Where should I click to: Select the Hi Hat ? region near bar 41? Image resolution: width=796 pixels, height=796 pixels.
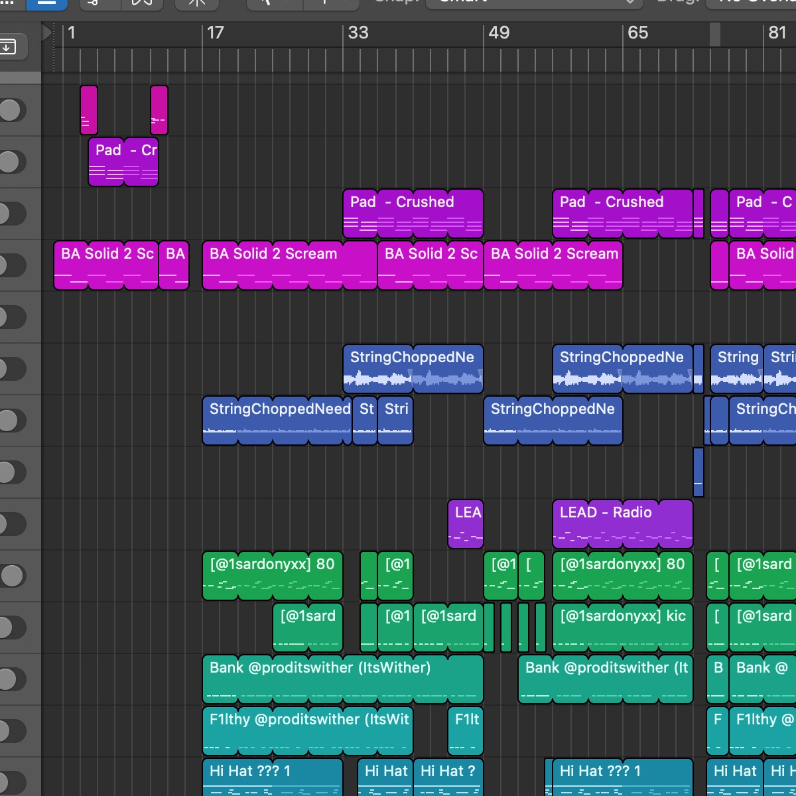coord(448,777)
